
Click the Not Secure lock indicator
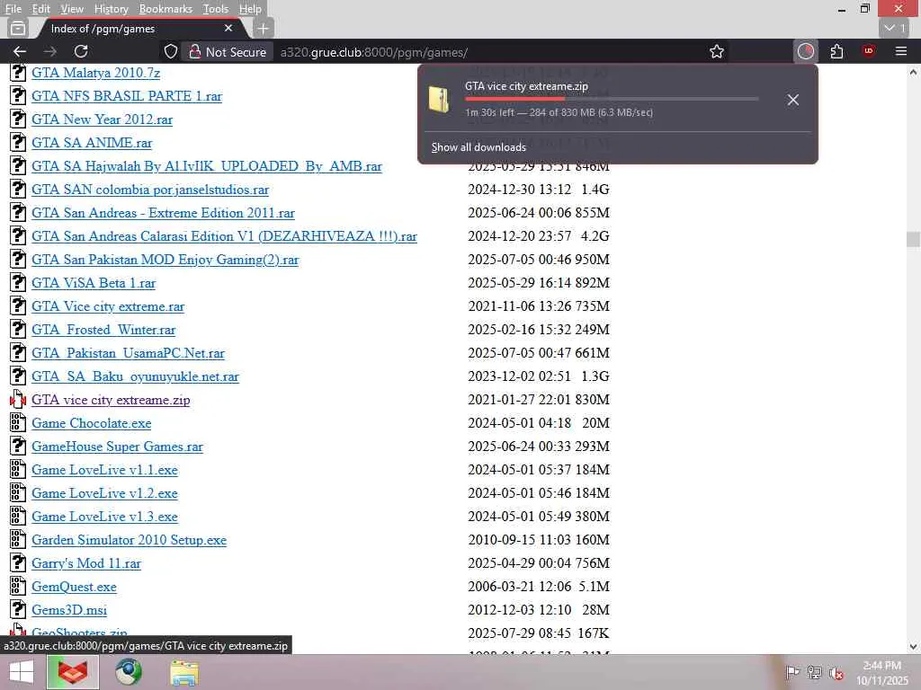228,51
